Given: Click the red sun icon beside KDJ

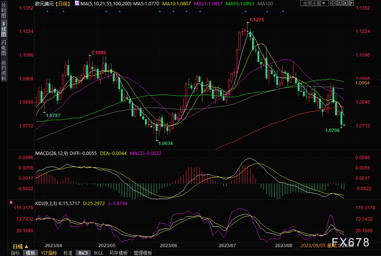Looking at the screenshot, I should click(11, 202).
